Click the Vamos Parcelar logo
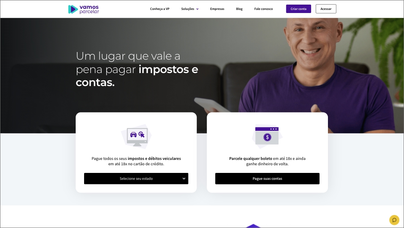 click(x=83, y=9)
